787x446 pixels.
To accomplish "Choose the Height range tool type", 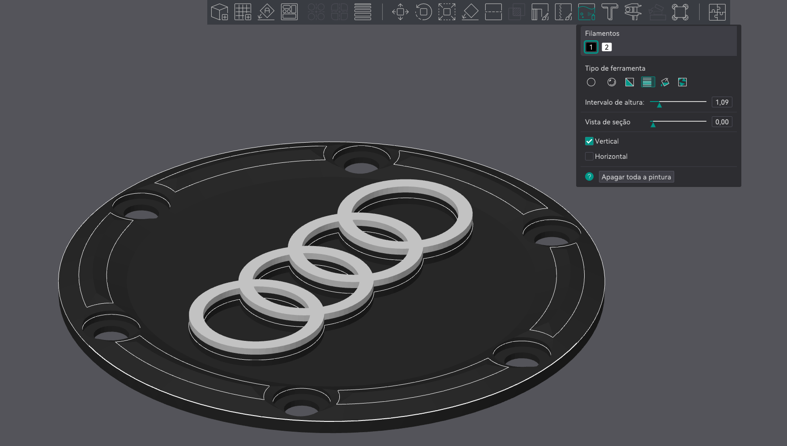I will [647, 82].
